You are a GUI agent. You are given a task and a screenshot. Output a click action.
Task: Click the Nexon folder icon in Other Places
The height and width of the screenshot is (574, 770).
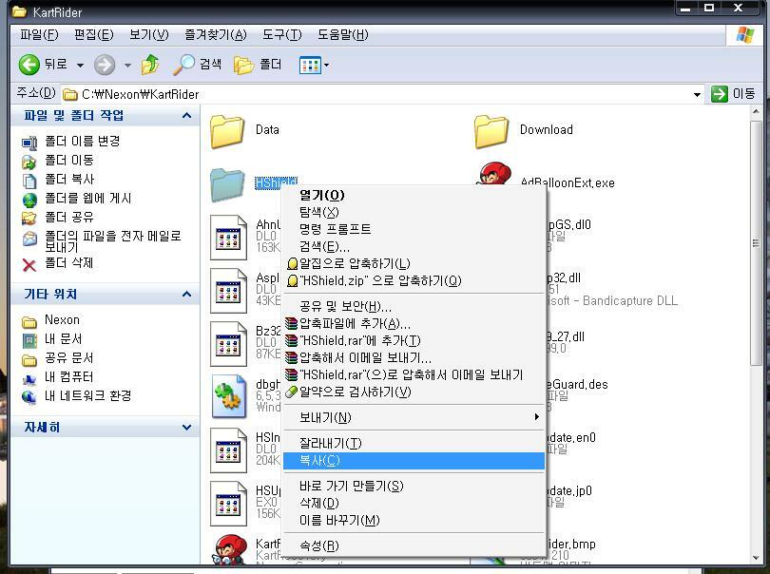pyautogui.click(x=29, y=321)
